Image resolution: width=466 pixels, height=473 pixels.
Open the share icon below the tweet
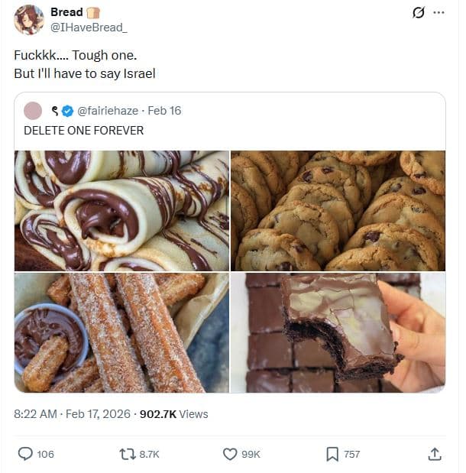435,454
